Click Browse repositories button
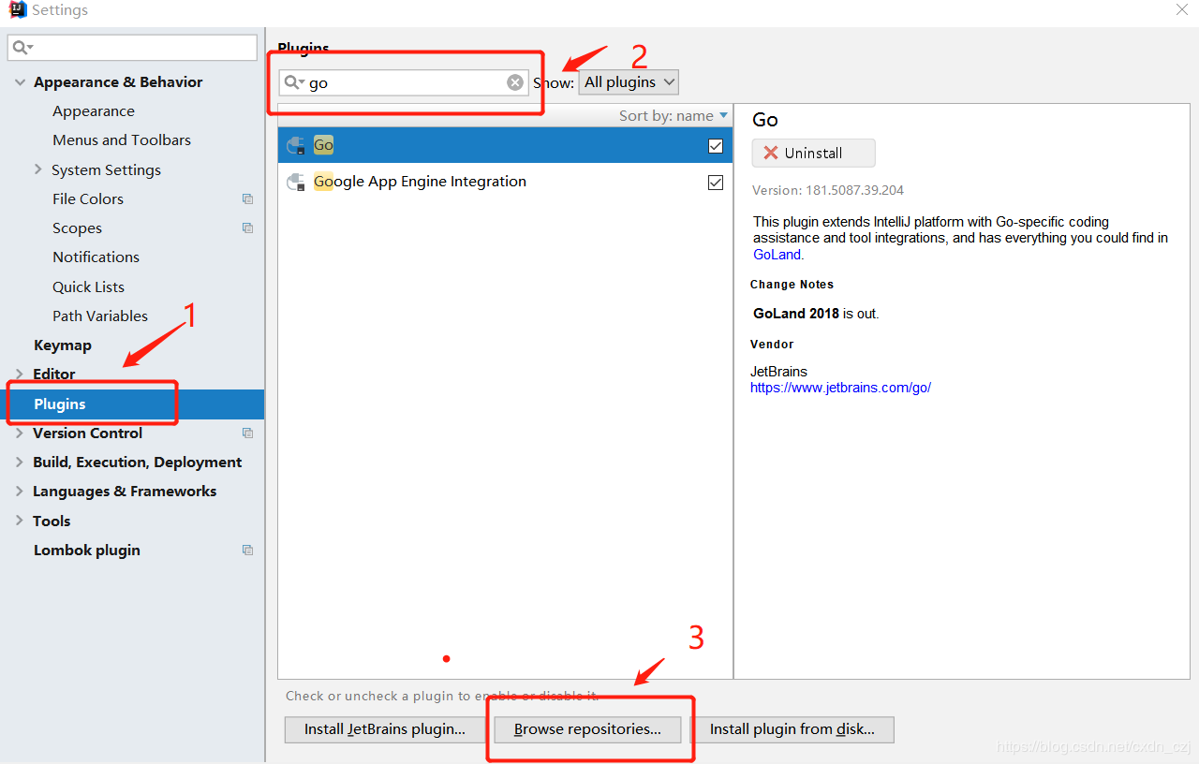This screenshot has width=1199, height=764. 587,729
